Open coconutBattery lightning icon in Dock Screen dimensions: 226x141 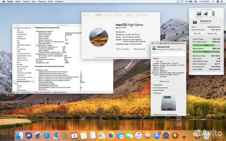175,135
